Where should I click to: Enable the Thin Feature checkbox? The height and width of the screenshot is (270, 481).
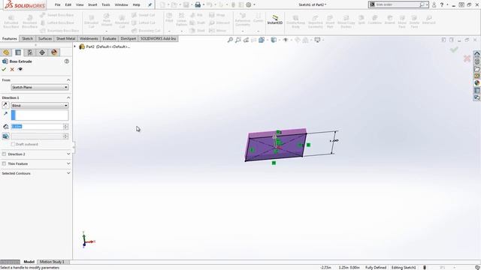point(4,163)
